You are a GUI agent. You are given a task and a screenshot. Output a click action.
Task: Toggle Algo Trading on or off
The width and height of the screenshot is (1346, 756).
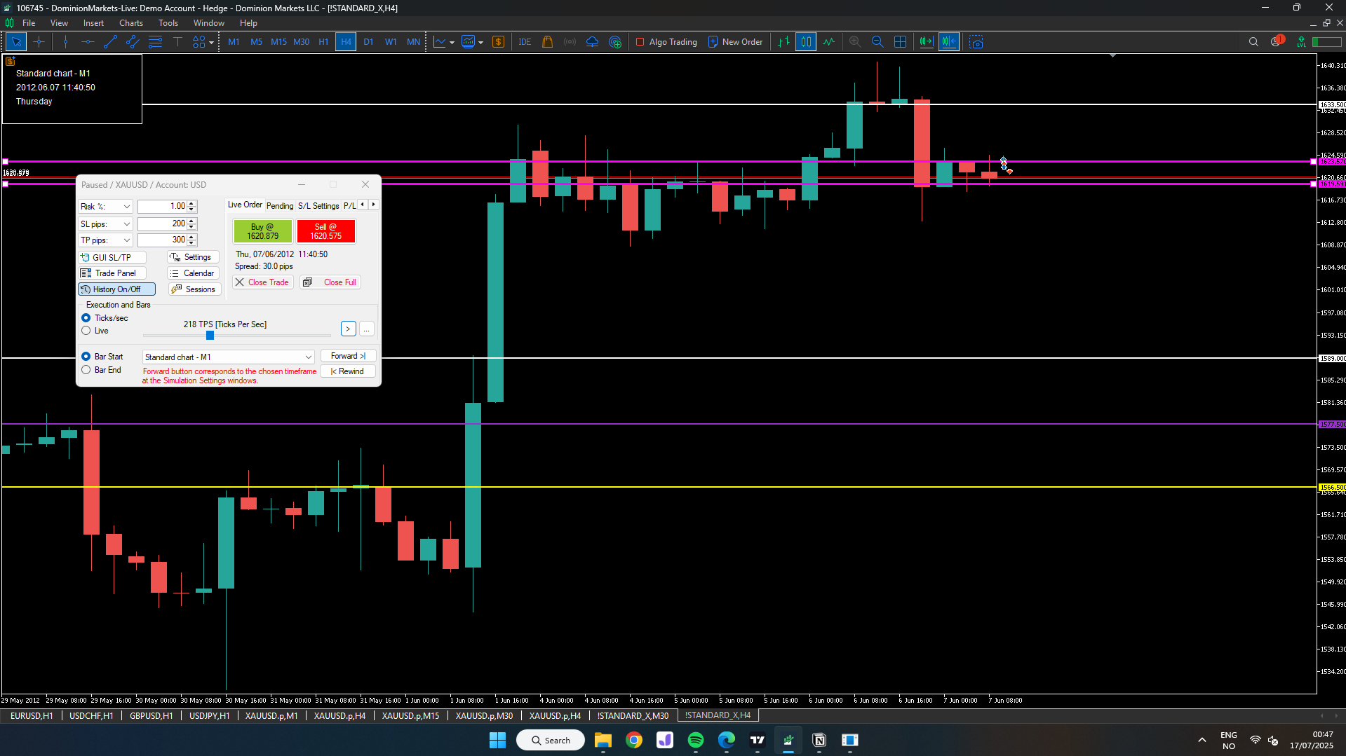coord(666,42)
